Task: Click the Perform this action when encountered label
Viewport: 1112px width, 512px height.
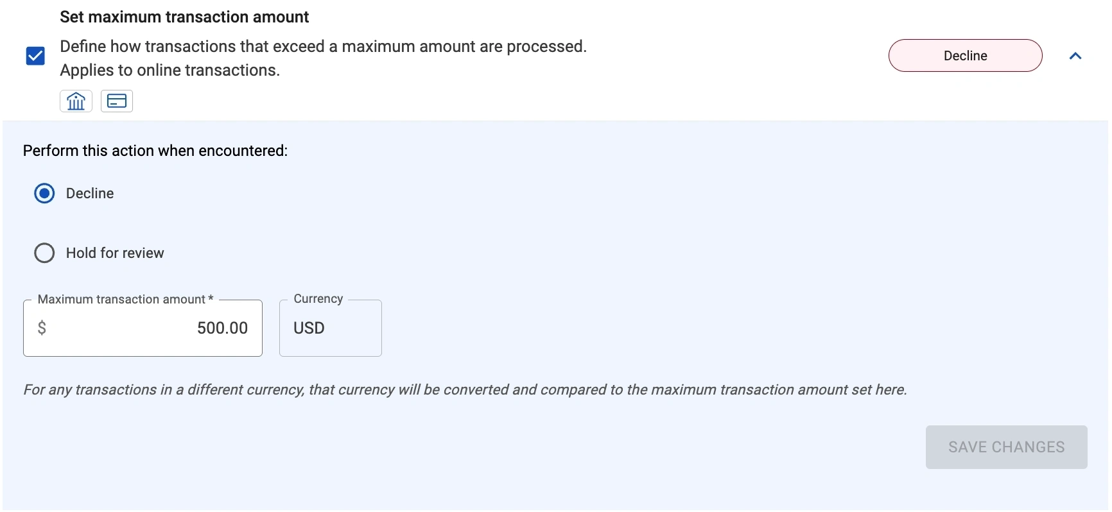Action: 155,151
